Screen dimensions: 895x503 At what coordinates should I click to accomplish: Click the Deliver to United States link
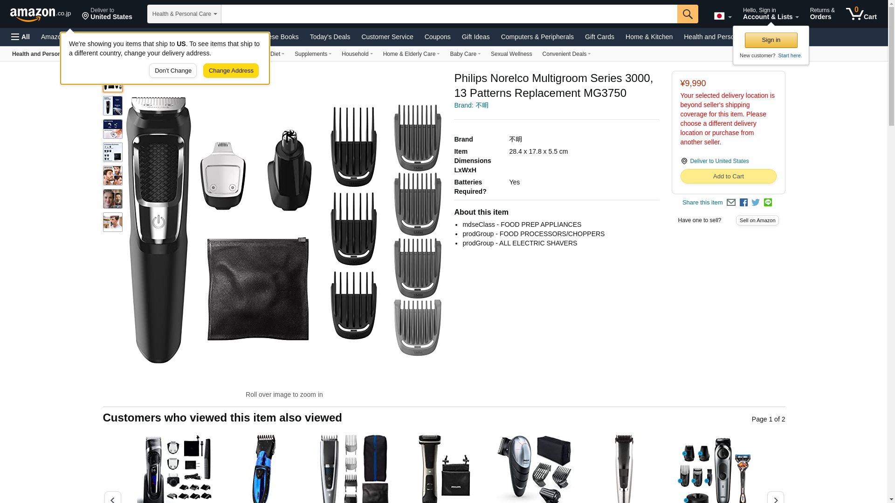point(719,161)
